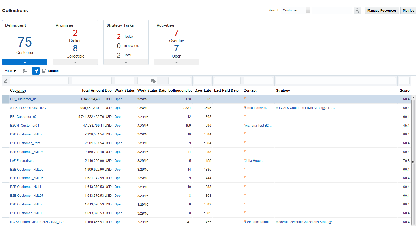The image size is (417, 226).
Task: Click the search magnifier icon
Action: tap(357, 10)
